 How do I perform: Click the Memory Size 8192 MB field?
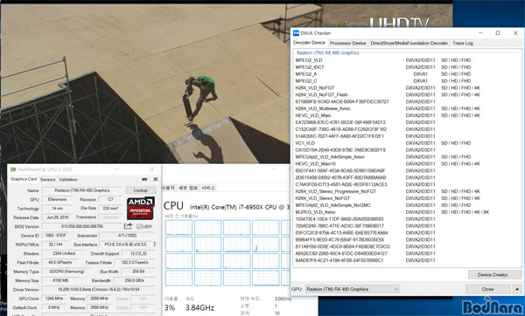60,280
